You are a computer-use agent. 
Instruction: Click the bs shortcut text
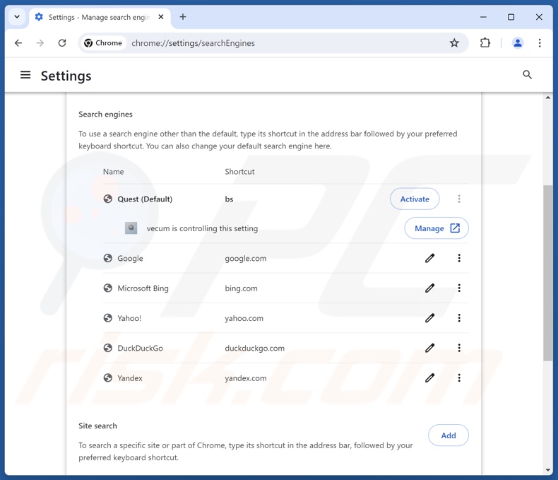[229, 199]
